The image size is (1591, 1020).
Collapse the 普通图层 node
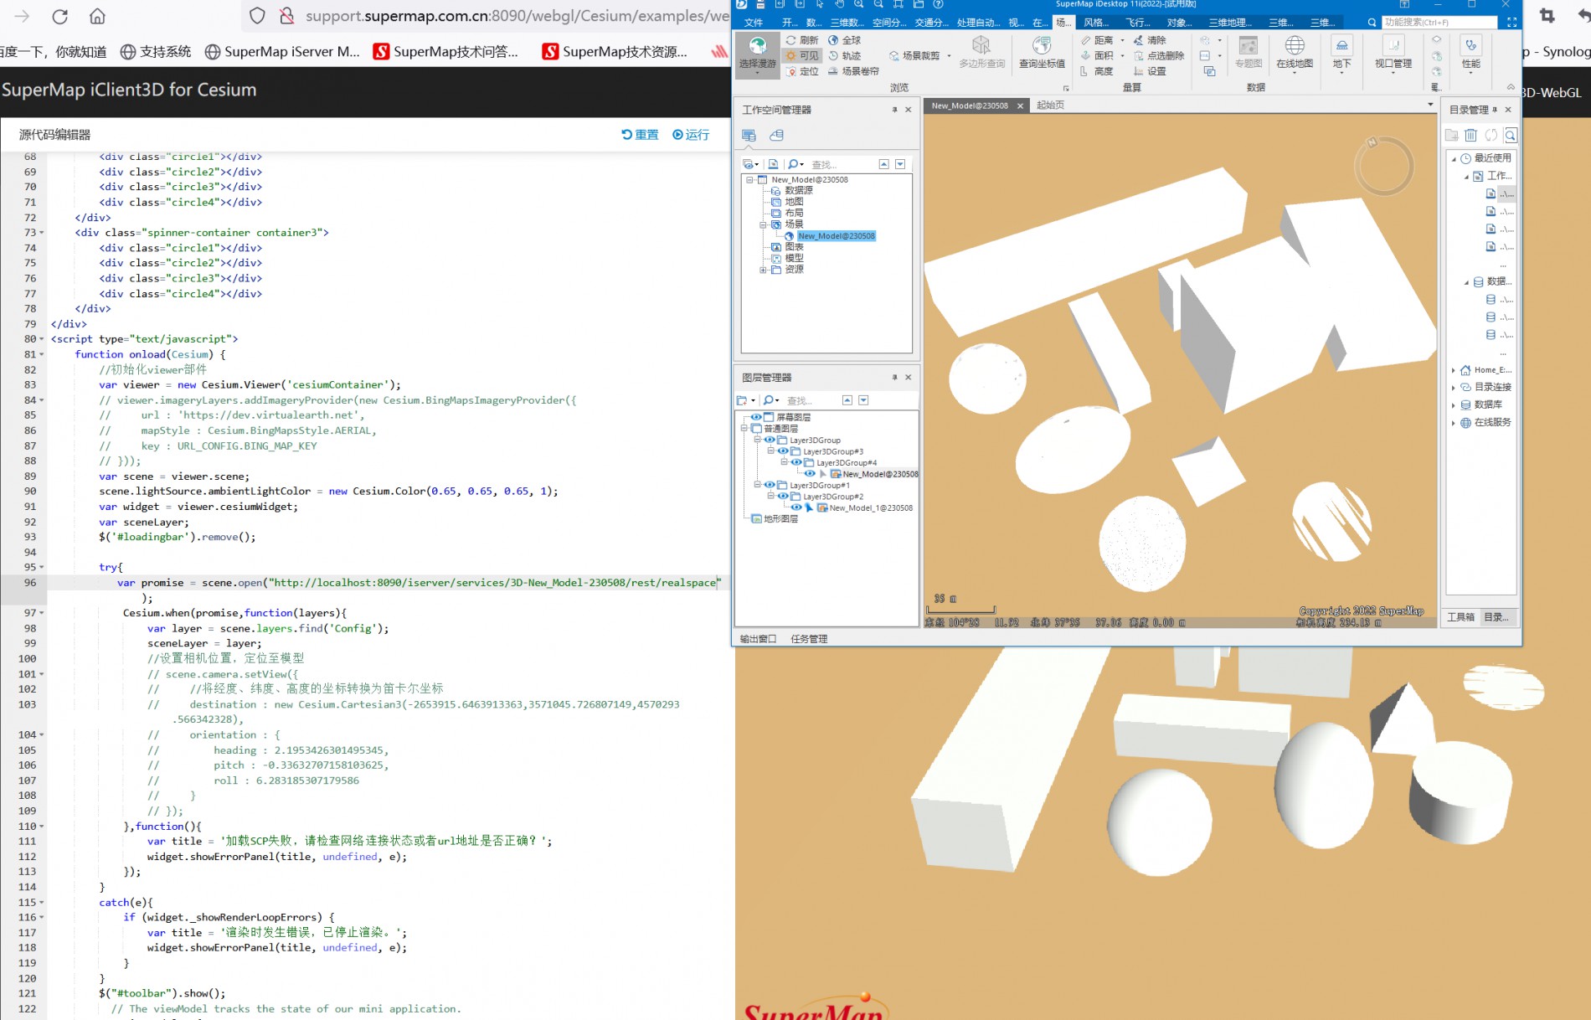[744, 429]
